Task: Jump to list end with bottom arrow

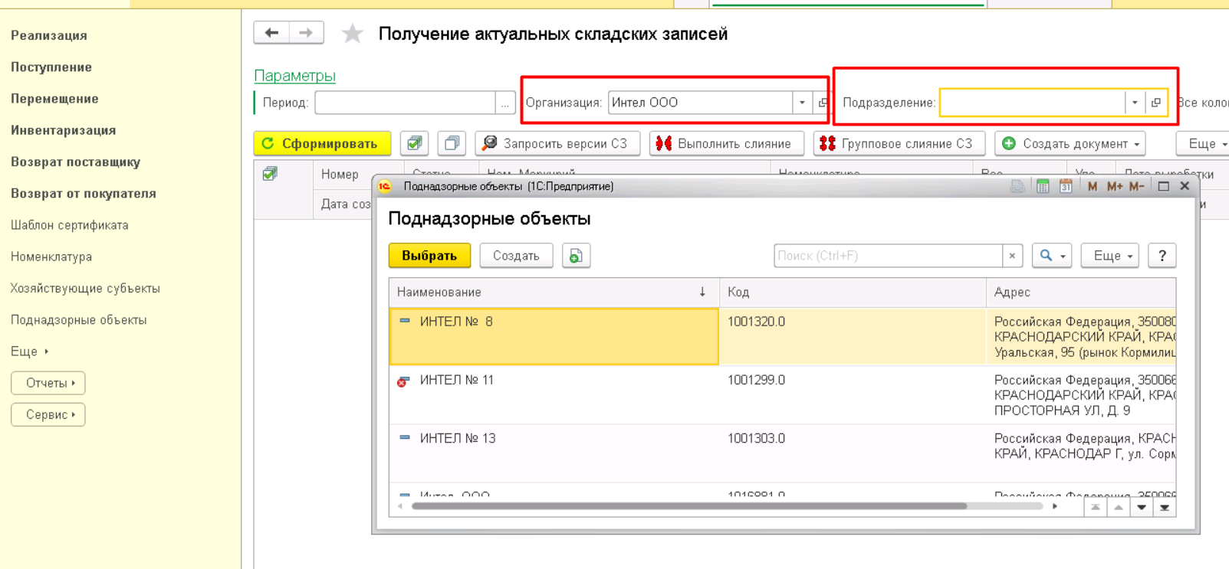Action: tap(1165, 507)
